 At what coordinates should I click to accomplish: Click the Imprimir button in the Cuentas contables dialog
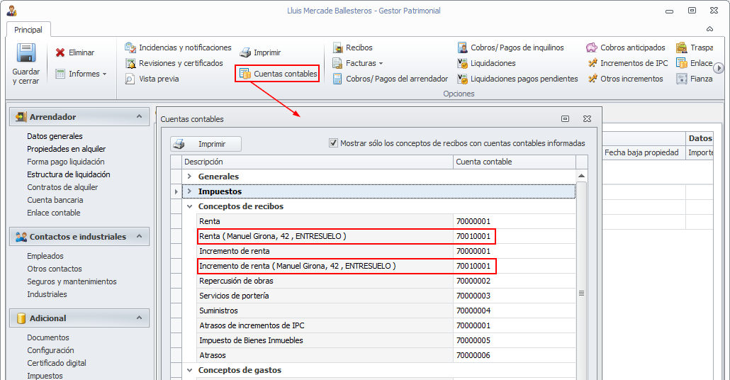pyautogui.click(x=206, y=144)
